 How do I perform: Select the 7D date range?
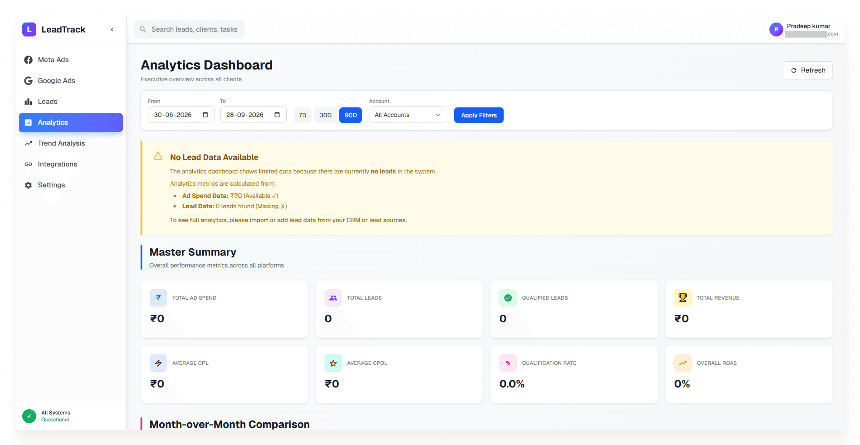point(302,115)
